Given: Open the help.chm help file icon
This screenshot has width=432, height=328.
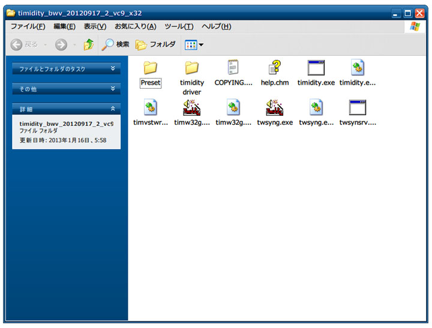Looking at the screenshot, I should tap(275, 67).
